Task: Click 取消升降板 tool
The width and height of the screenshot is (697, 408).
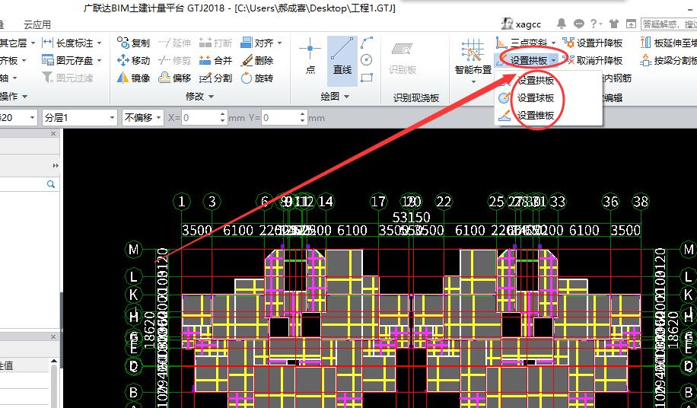Action: click(593, 60)
